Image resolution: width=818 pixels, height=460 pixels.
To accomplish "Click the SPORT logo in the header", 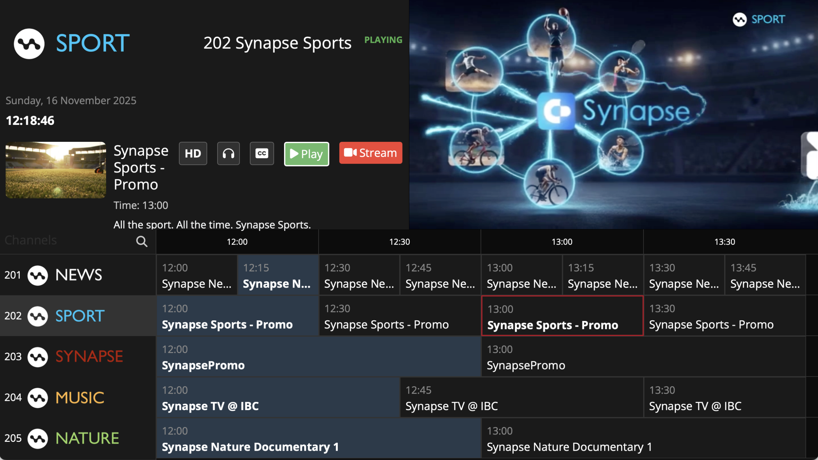I will click(x=72, y=43).
